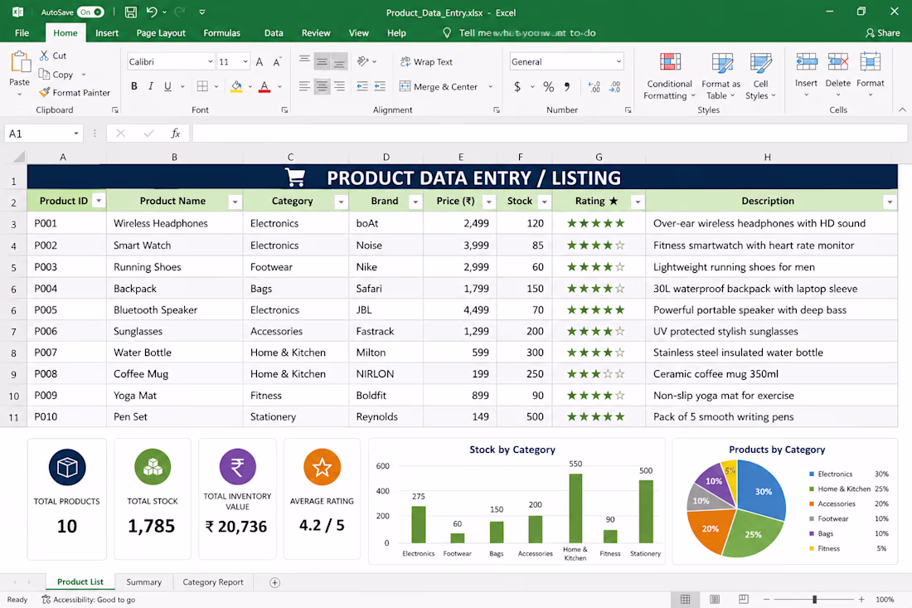Click the Copy icon
The image size is (912, 608).
(x=44, y=74)
